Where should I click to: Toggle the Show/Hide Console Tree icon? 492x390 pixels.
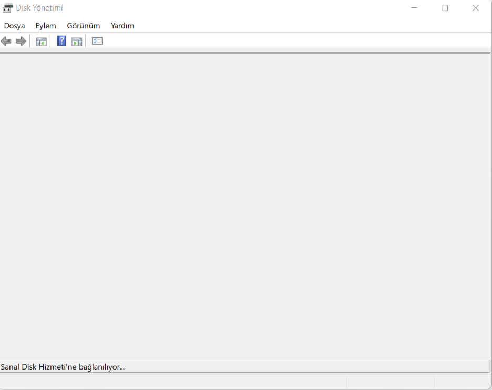(x=41, y=42)
